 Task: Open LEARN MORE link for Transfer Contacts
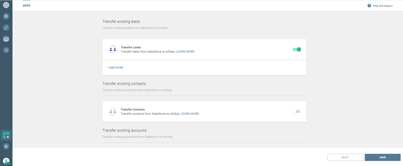coord(190,114)
